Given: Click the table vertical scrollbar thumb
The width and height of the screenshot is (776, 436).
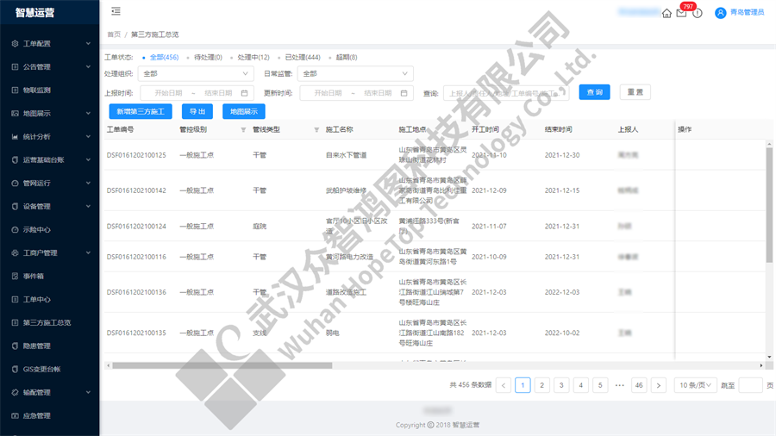Looking at the screenshot, I should coord(769,205).
